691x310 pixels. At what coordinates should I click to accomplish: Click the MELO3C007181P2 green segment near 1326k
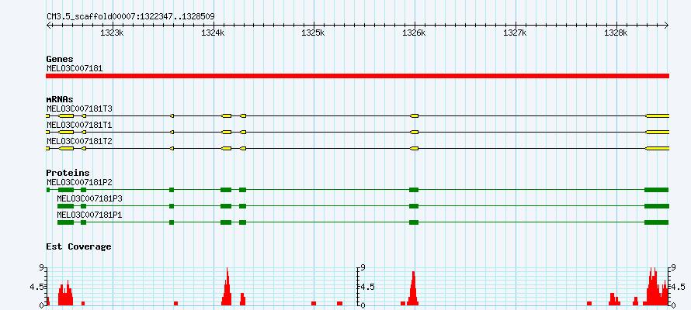click(x=414, y=190)
